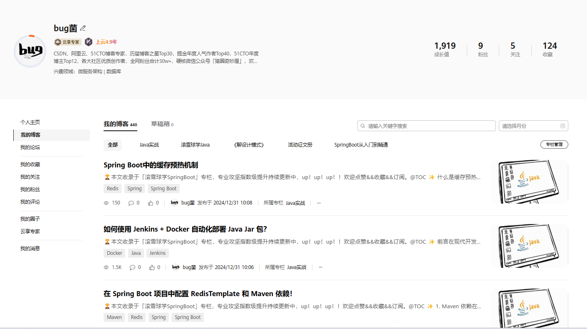Screen dimensions: 587x329
Task: Switch to 草稿箱 tab
Action: (162, 124)
